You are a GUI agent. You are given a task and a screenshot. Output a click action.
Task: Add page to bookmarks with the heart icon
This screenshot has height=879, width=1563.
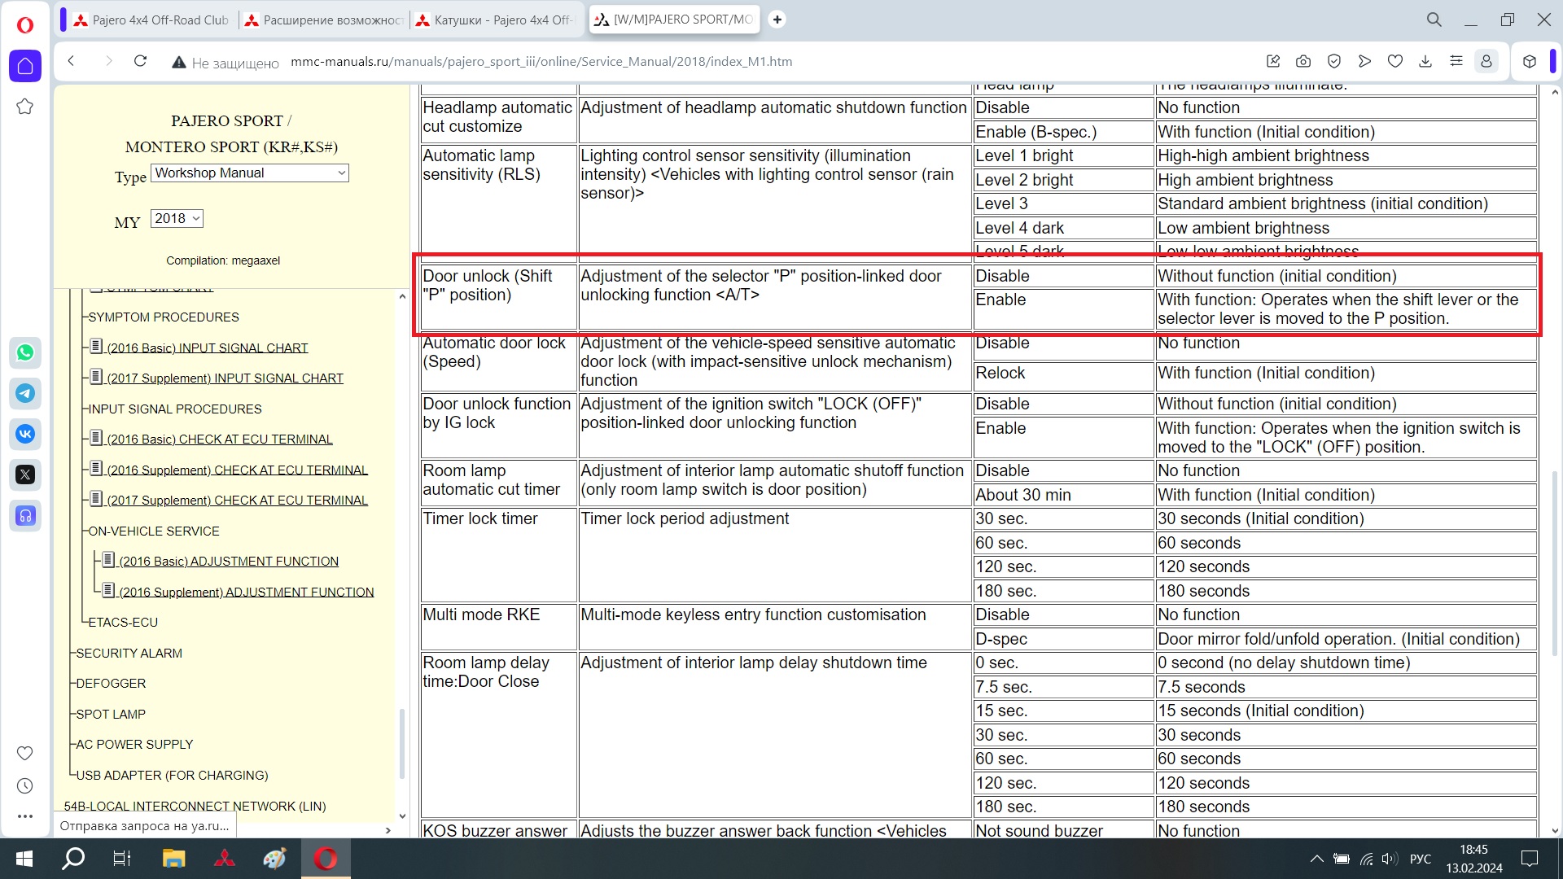tap(1395, 61)
